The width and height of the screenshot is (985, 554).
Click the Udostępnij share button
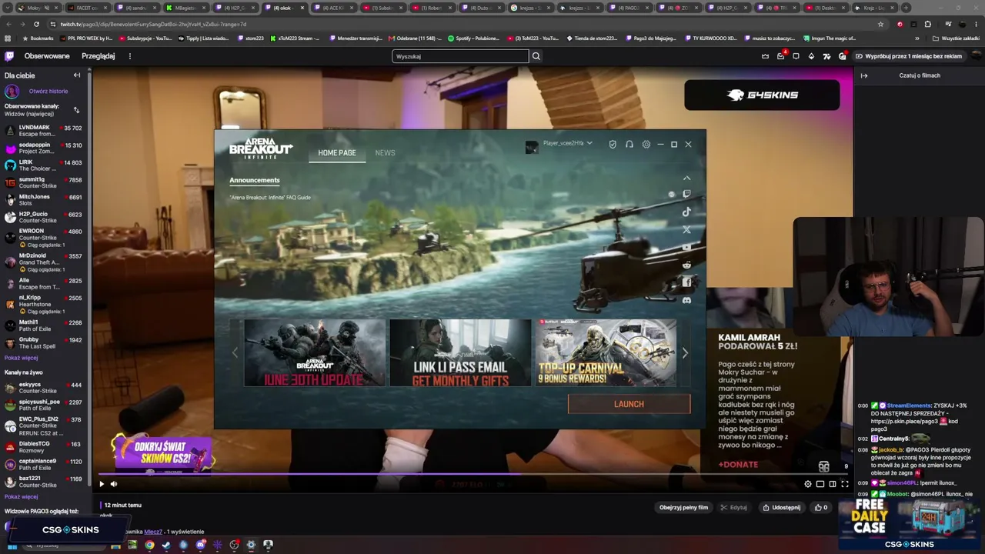click(x=781, y=508)
